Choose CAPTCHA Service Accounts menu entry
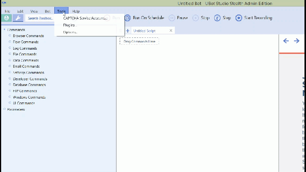 click(85, 18)
